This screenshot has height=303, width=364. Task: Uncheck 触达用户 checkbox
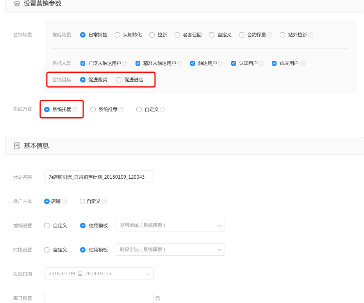tap(193, 63)
